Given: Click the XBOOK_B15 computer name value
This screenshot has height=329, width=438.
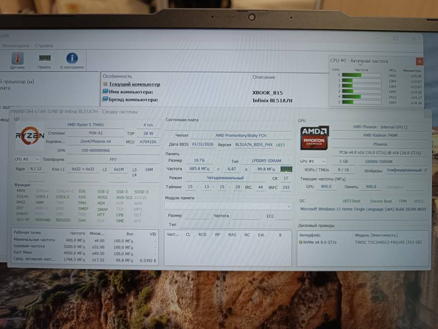Looking at the screenshot, I should [268, 93].
